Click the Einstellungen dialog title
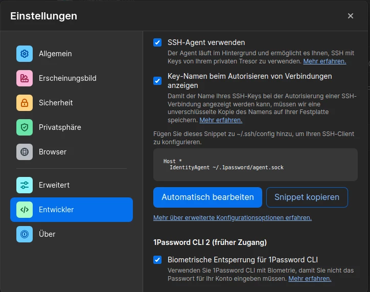Screen dimensions: 370x292 43,16
